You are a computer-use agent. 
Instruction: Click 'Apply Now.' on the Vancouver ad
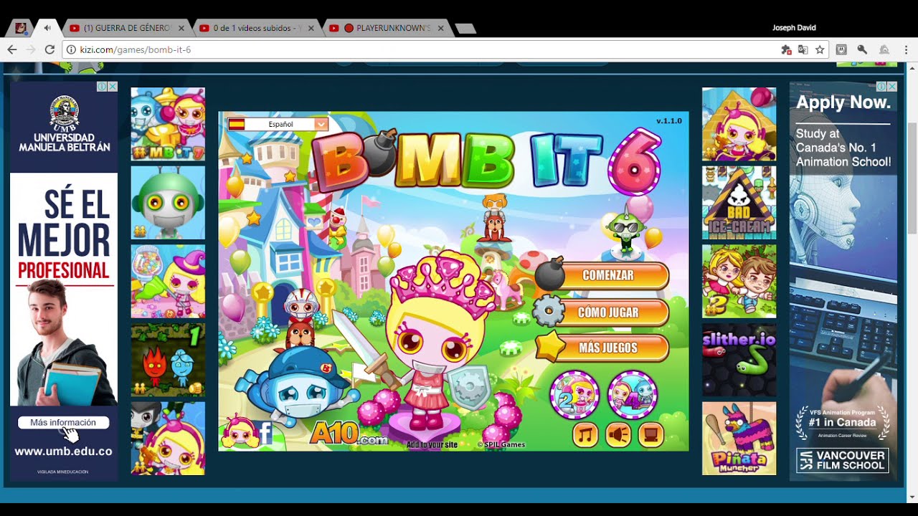pos(843,102)
